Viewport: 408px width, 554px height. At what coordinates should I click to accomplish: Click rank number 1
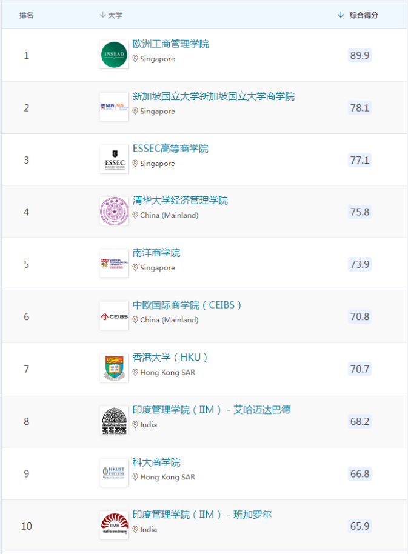pos(27,56)
